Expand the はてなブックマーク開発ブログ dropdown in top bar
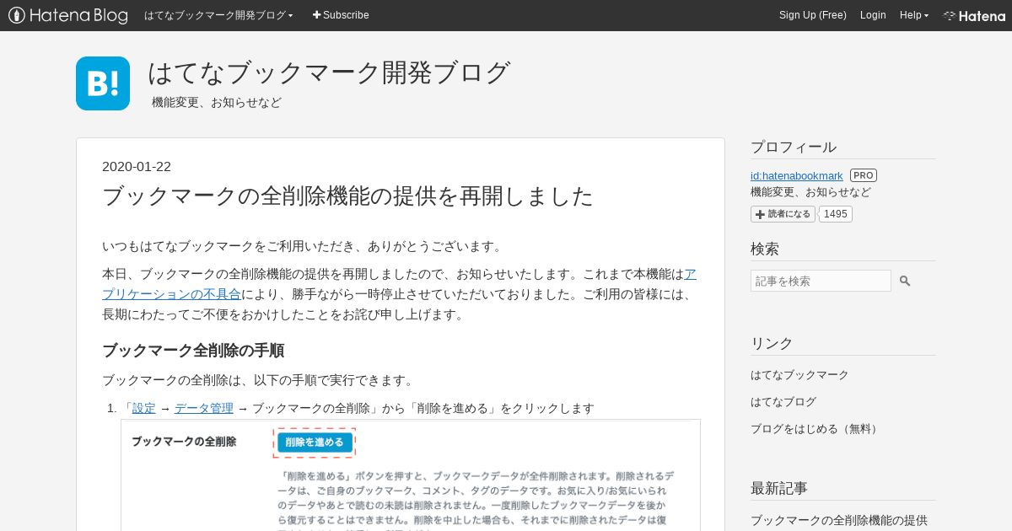Viewport: 1012px width, 531px height. [218, 15]
